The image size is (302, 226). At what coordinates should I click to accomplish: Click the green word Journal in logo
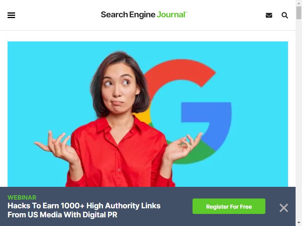(x=171, y=15)
